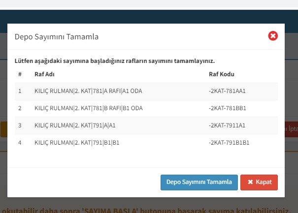Click the '#' column header
This screenshot has height=213, width=298.
(20, 74)
